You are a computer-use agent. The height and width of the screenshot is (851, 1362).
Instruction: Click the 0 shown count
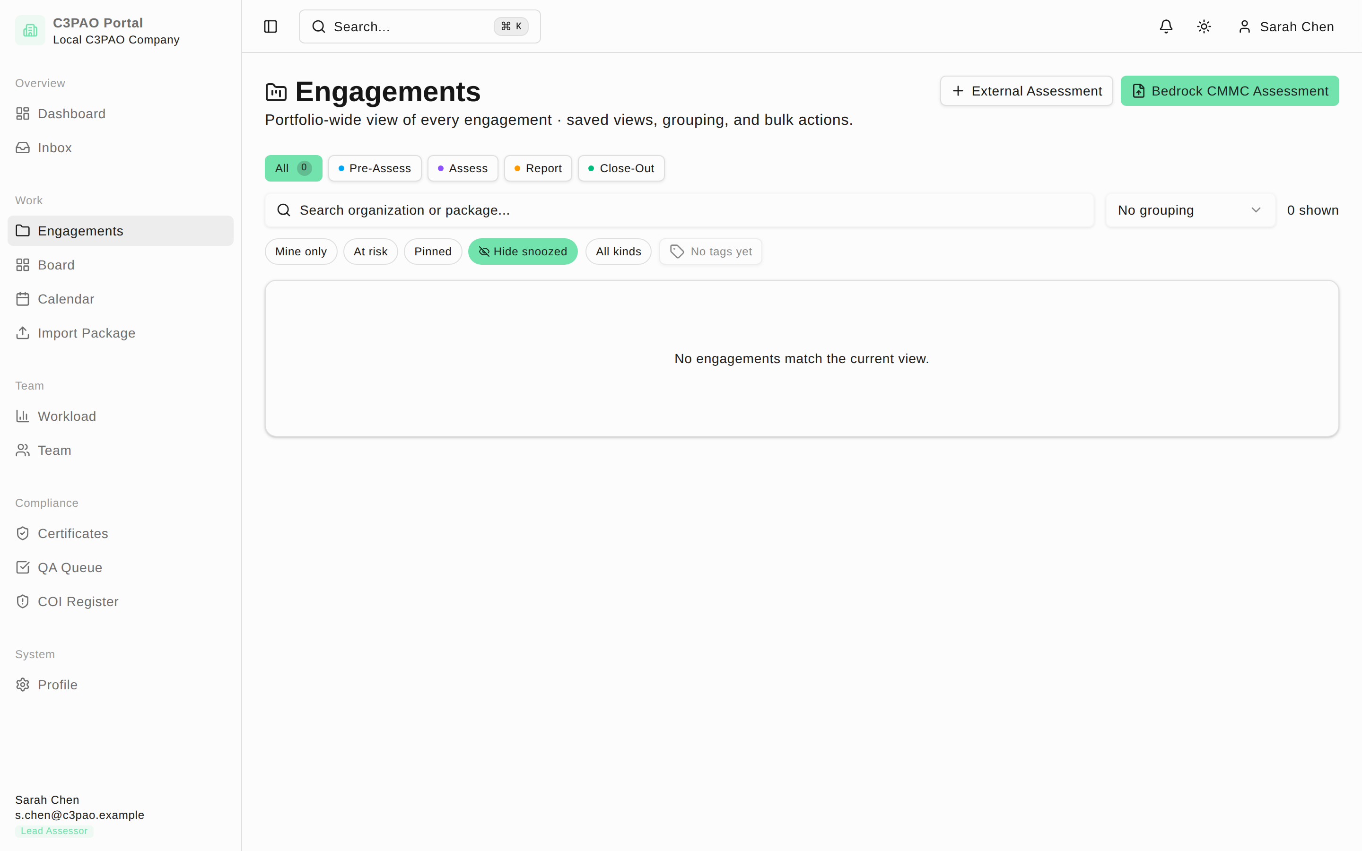(1312, 210)
